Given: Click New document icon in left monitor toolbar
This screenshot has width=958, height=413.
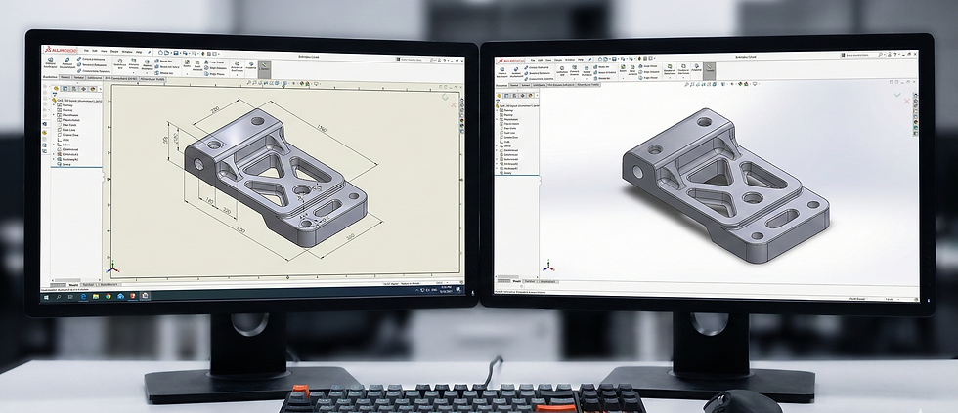Looking at the screenshot, I should click(x=160, y=53).
